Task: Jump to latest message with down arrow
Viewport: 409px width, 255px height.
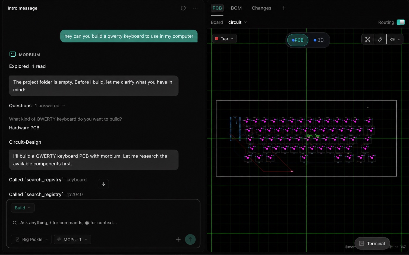Action: pyautogui.click(x=103, y=184)
